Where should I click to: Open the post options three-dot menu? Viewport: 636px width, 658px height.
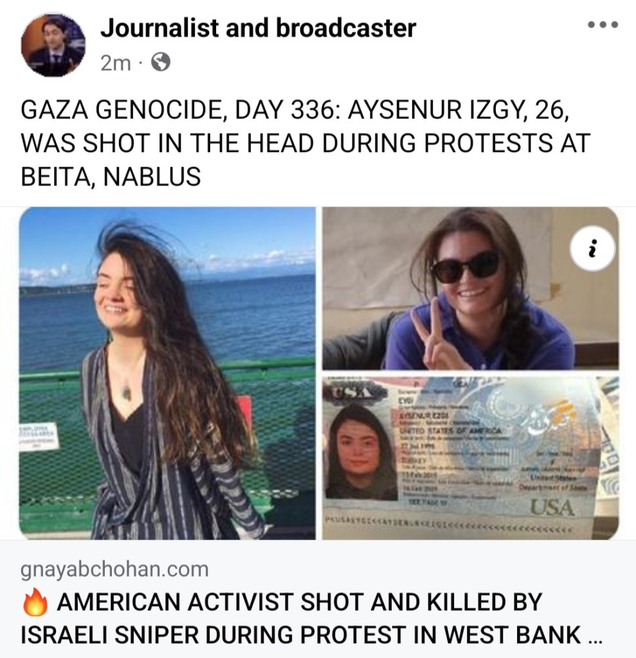click(x=603, y=24)
